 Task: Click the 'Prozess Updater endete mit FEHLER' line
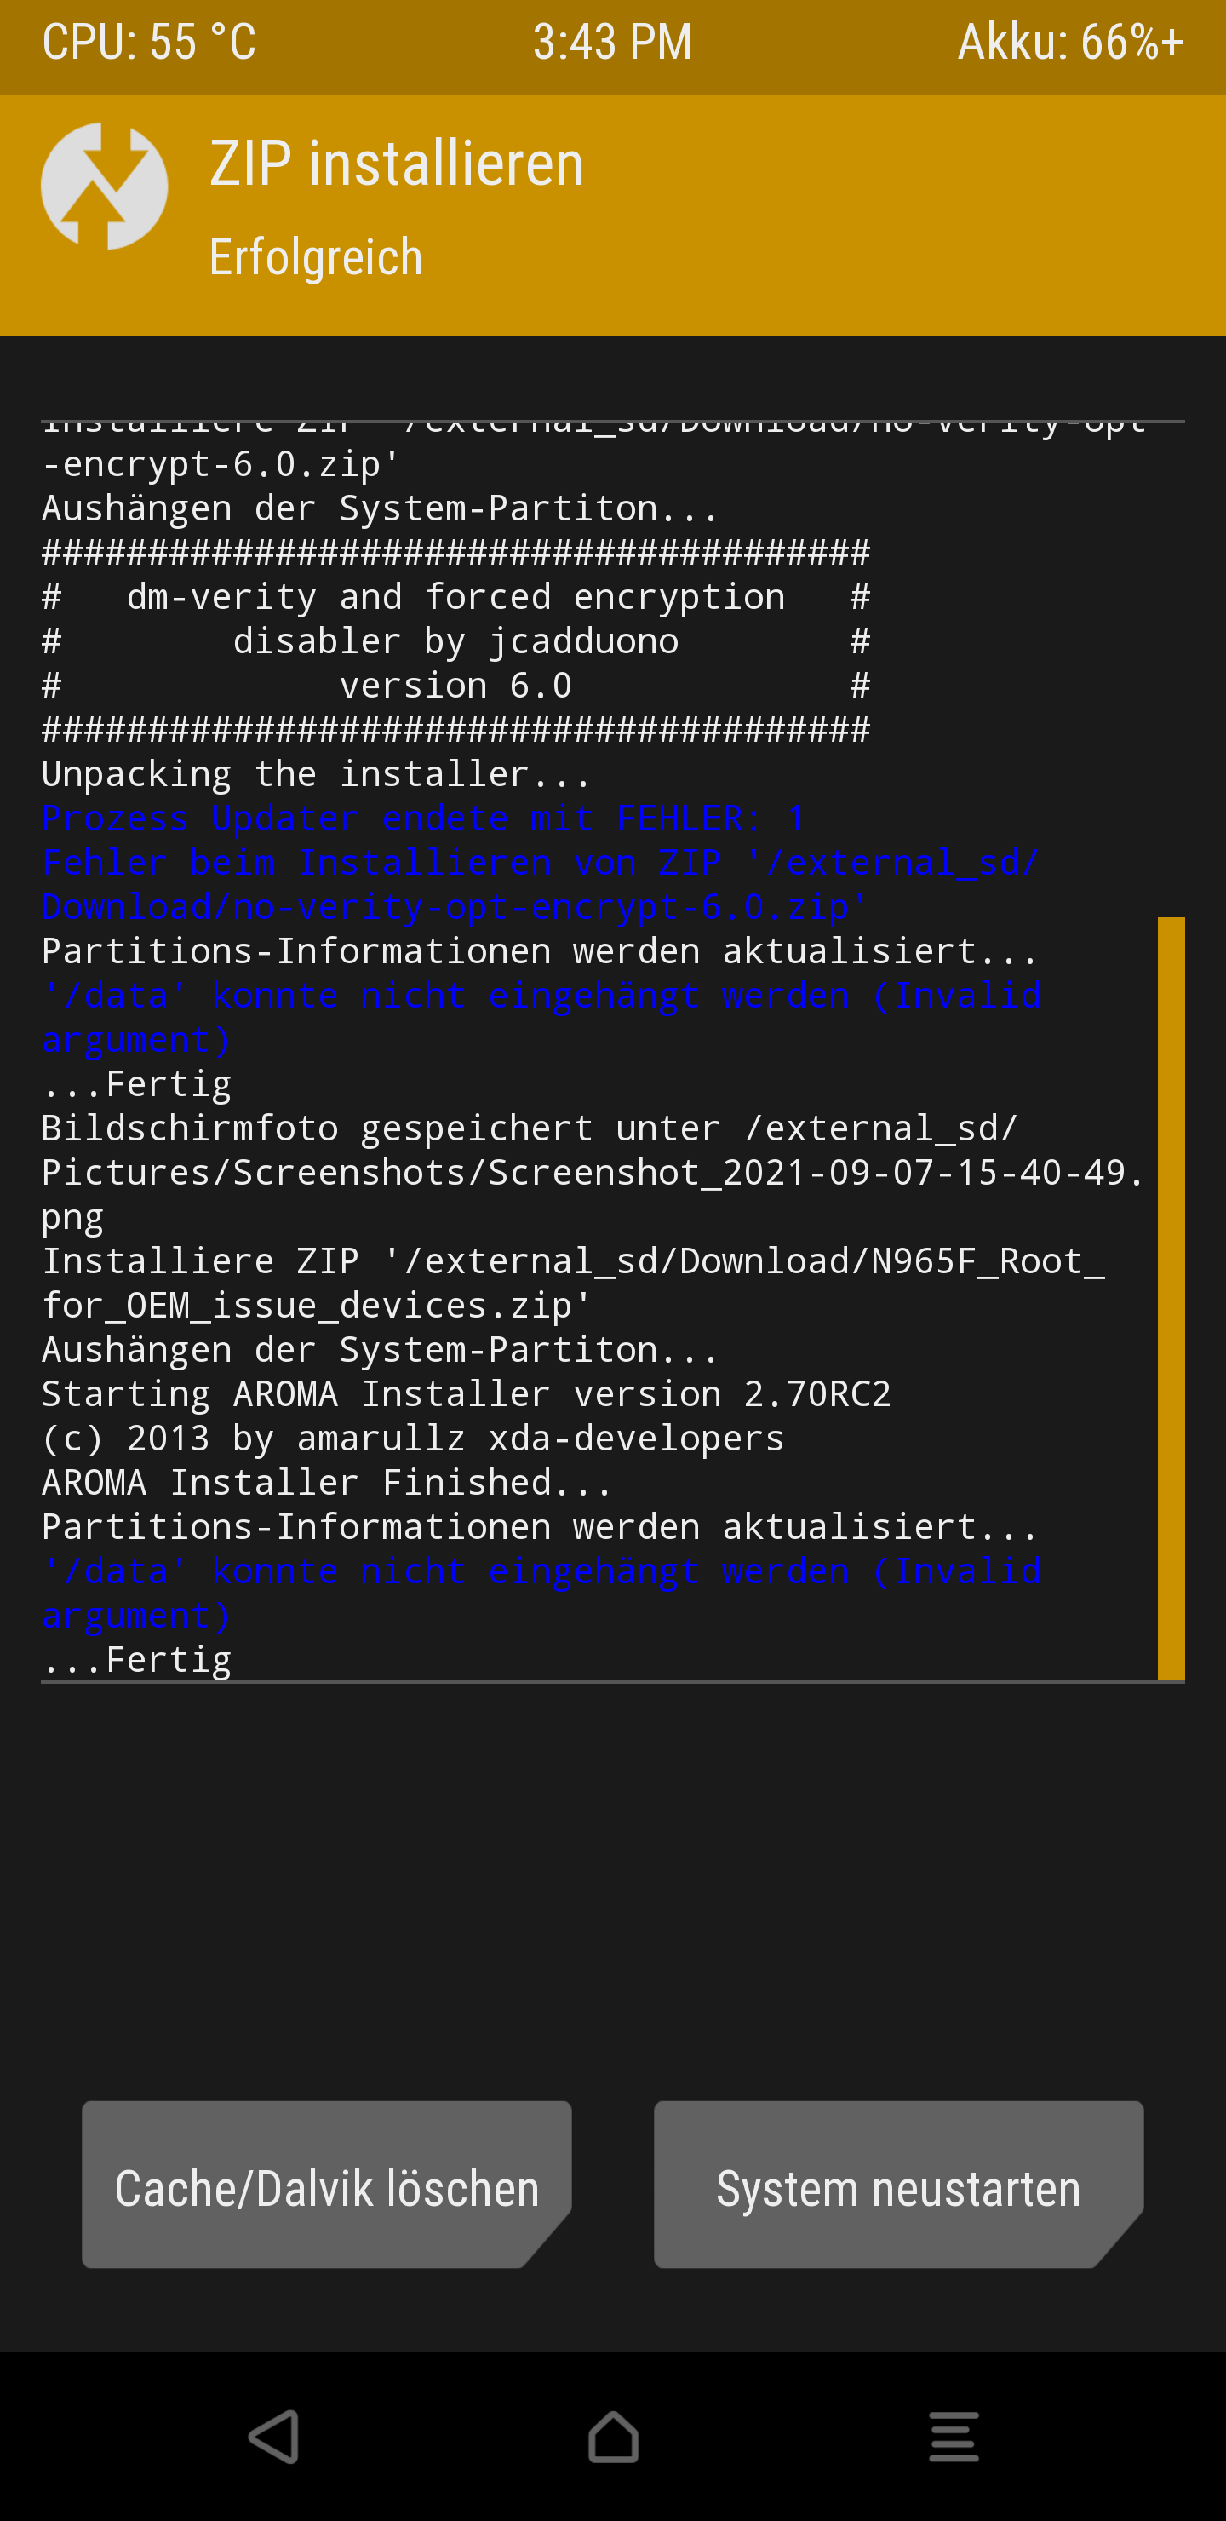tap(424, 818)
